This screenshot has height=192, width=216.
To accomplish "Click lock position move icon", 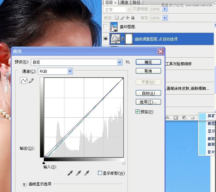I will tap(128, 18).
